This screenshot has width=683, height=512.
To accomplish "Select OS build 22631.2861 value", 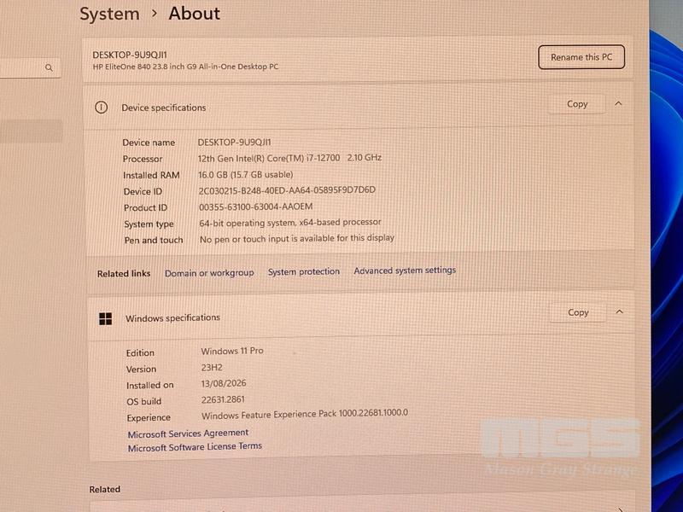I will pyautogui.click(x=223, y=399).
